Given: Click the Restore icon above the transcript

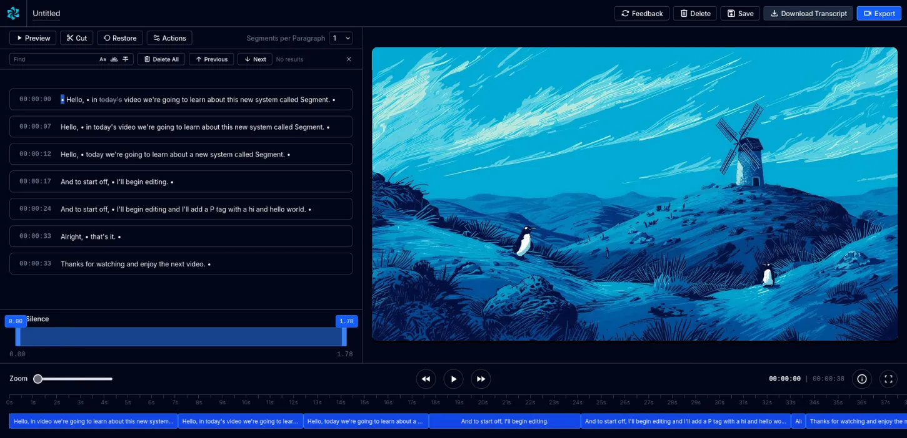Looking at the screenshot, I should click(x=106, y=37).
